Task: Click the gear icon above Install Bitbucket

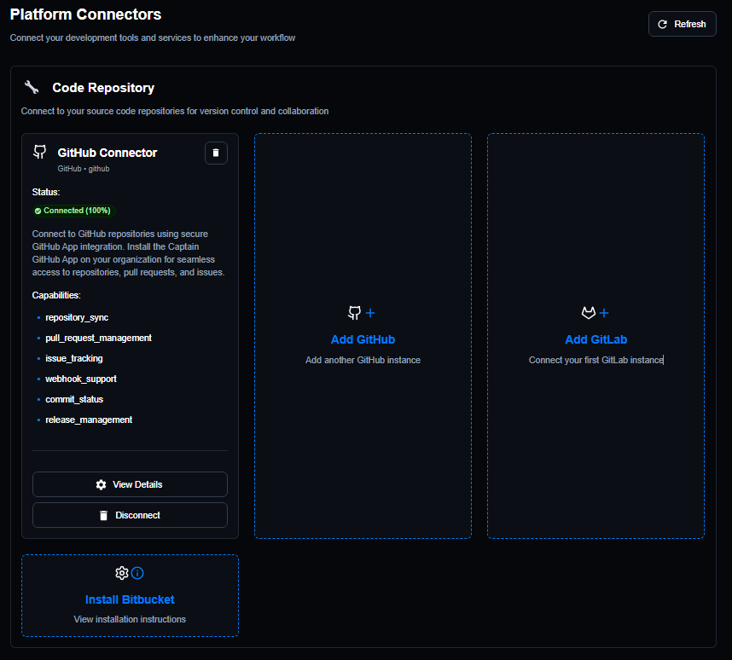Action: (x=122, y=572)
